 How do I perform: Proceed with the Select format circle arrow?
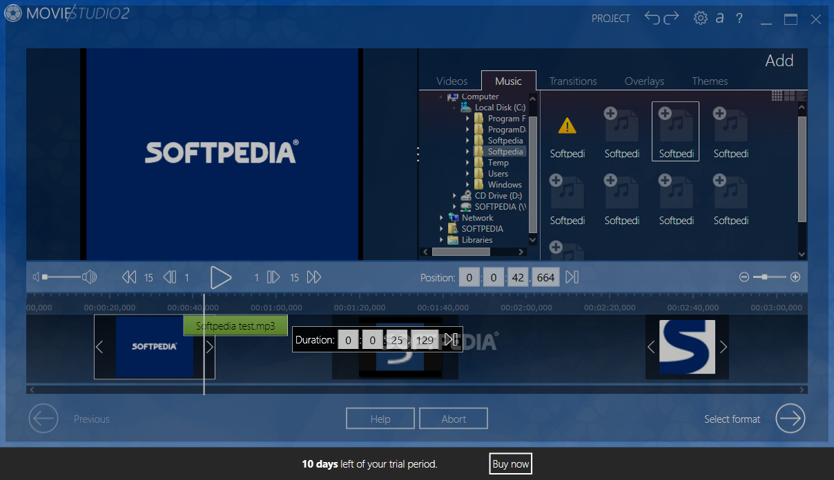click(x=791, y=419)
